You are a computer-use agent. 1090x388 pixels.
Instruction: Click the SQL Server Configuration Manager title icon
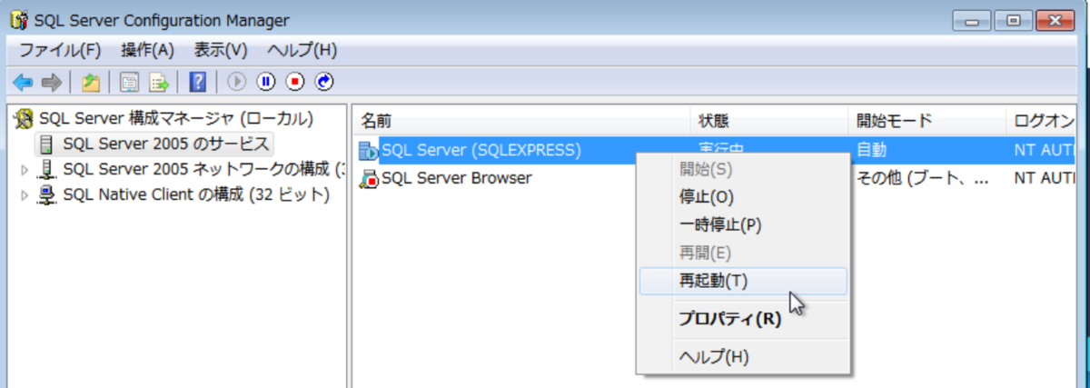click(x=18, y=20)
